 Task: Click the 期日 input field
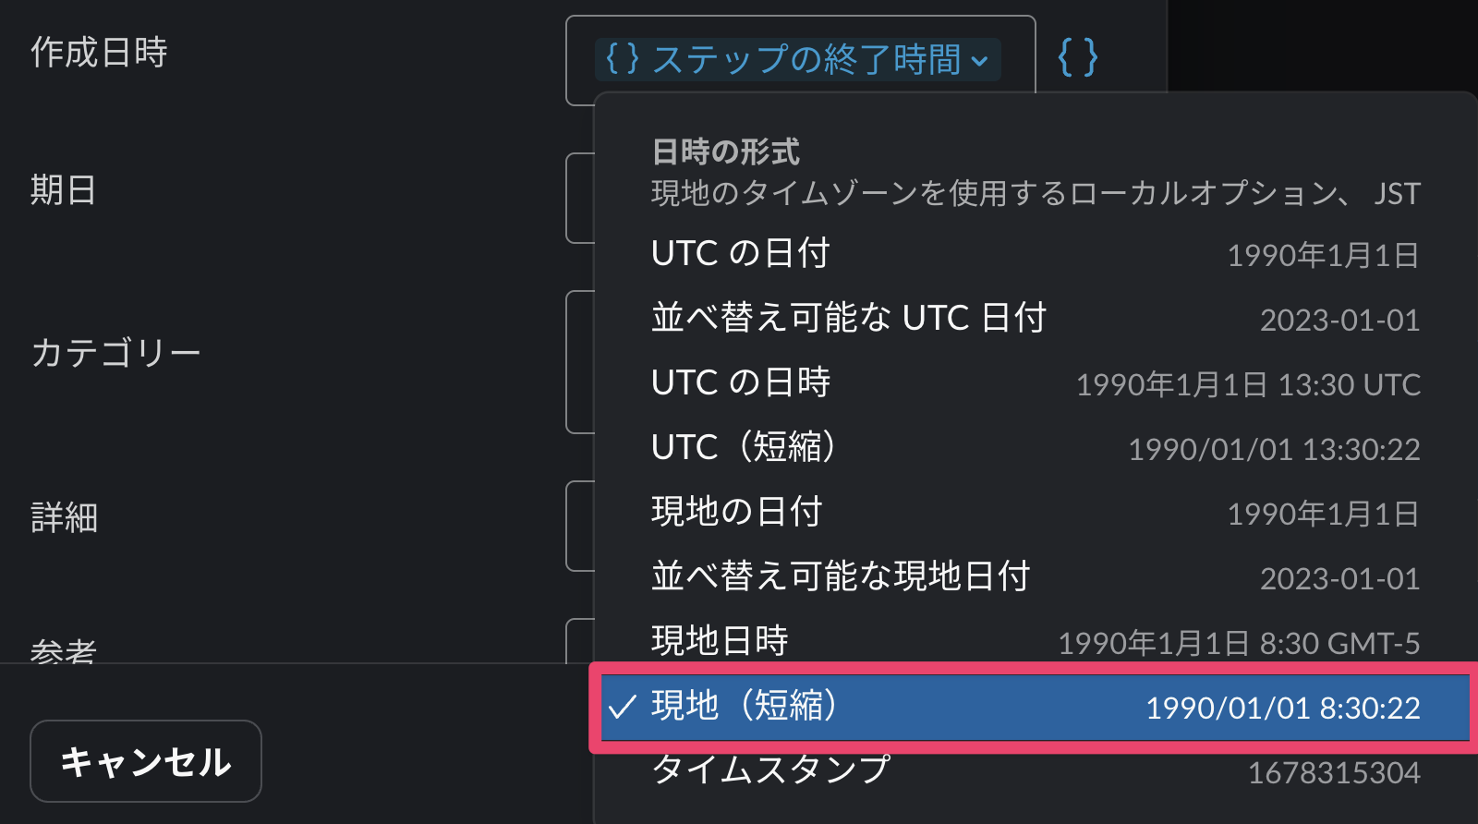coord(579,198)
